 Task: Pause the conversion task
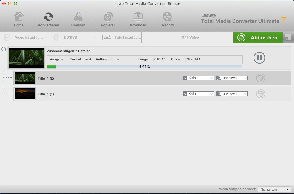point(259,57)
